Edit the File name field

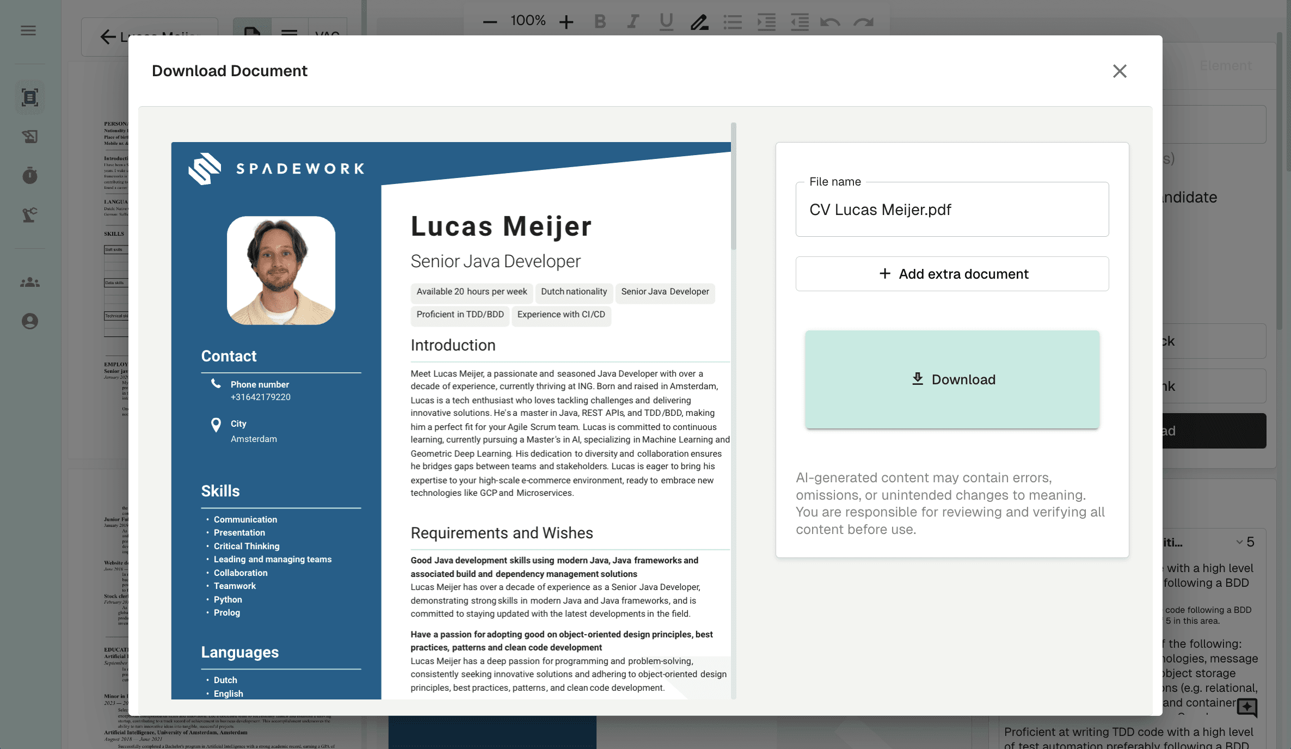[x=952, y=210]
